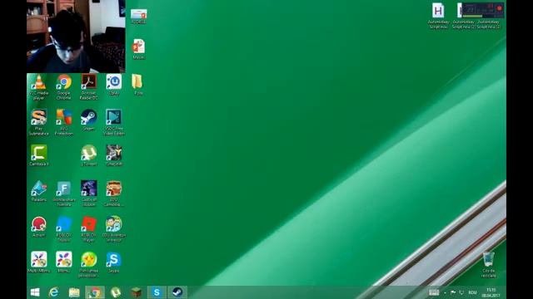Viewport: 533px width, 299px height.
Task: Open Minecraft grass block taskbar icon
Action: point(136,292)
